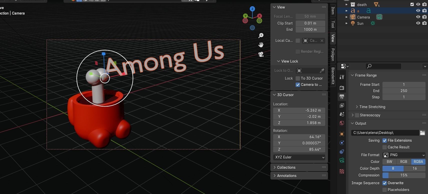Screen dimensions: 428x194
Task: Switch to the Item sidebar tab
Action: click(x=333, y=11)
